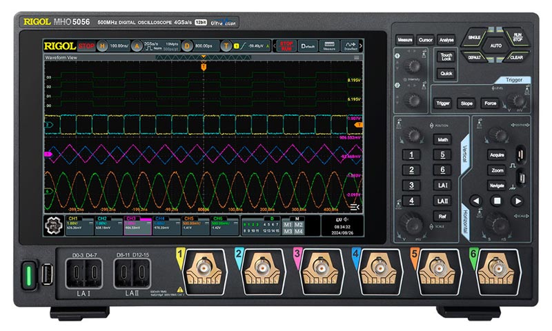Viewport: 552px width, 331px height.
Task: Open the horizontal timebase H settings
Action: 102,46
